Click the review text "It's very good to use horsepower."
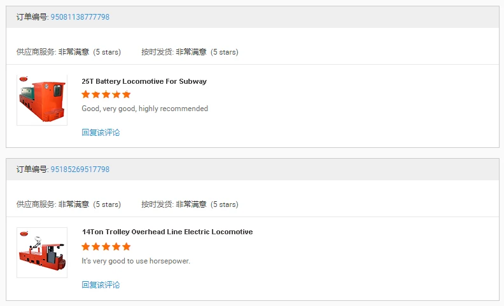The width and height of the screenshot is (504, 306). tap(136, 261)
